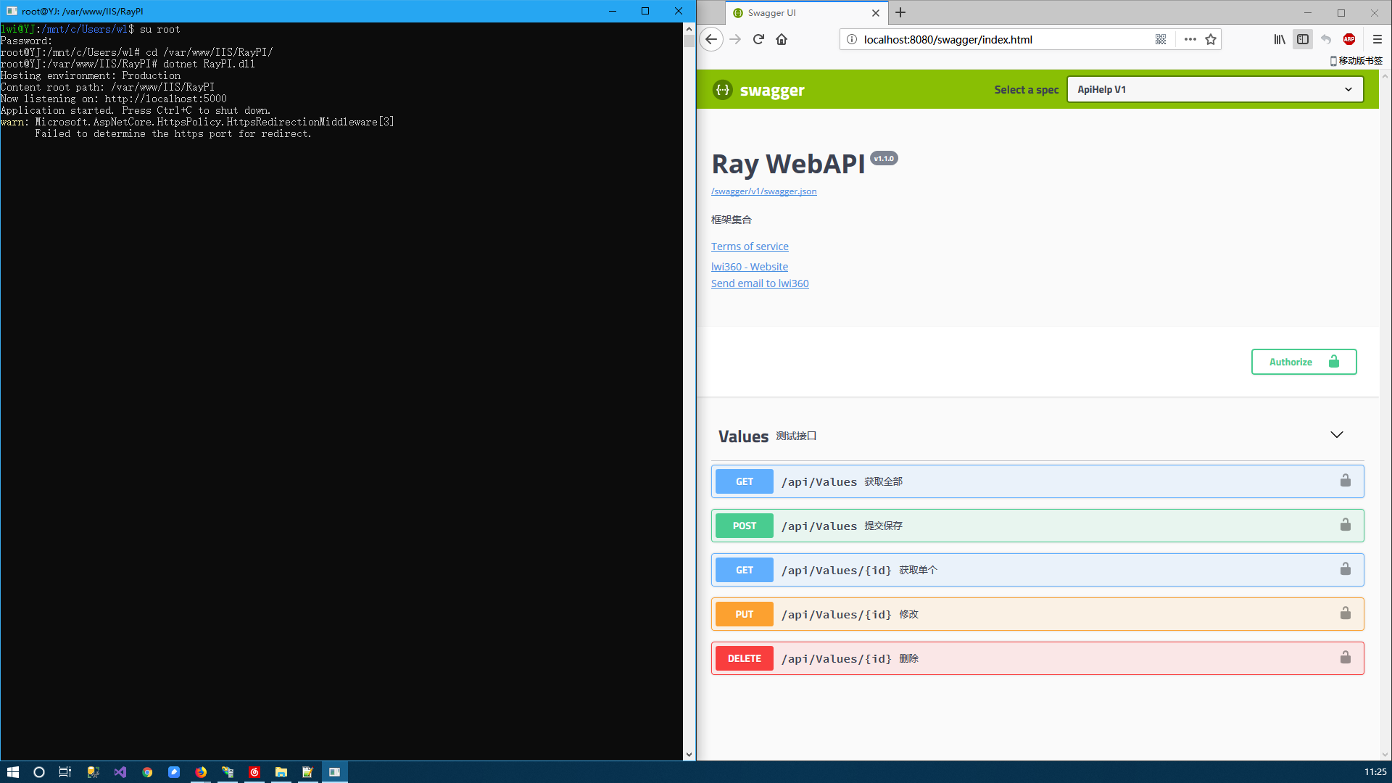Open Firefox hamburger menu

click(1377, 39)
